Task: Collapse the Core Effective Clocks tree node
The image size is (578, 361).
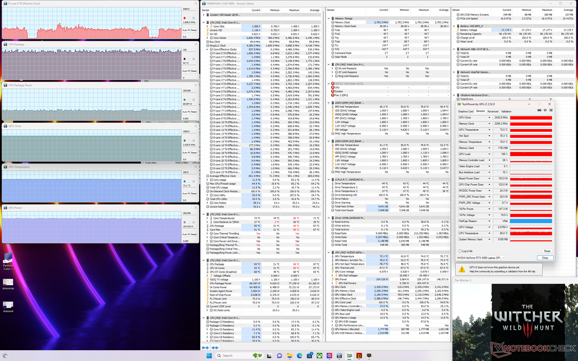Action: click(x=207, y=49)
